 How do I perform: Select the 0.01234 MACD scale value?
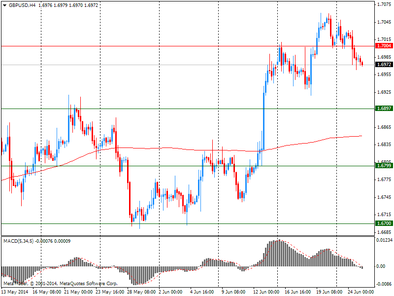pos(384,240)
